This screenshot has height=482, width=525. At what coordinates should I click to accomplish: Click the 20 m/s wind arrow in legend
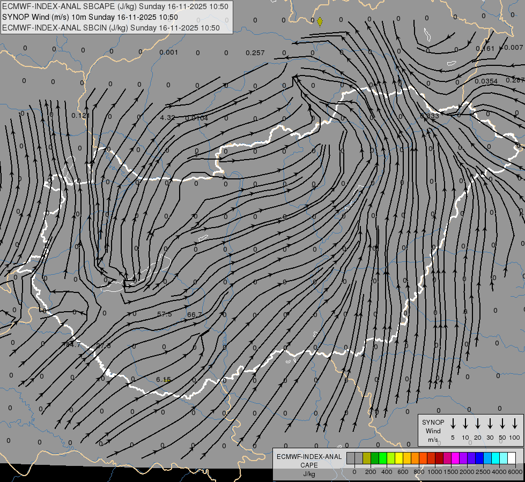click(x=477, y=423)
